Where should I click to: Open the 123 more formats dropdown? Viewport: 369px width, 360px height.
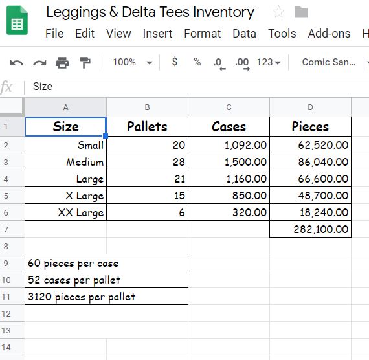pos(268,62)
